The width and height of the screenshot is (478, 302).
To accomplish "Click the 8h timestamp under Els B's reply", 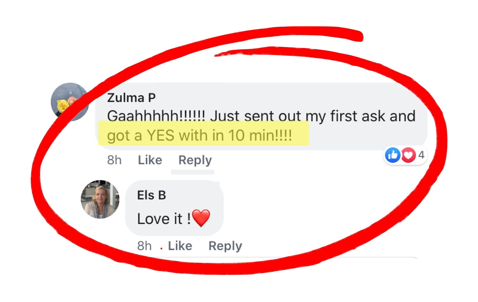I will [144, 246].
